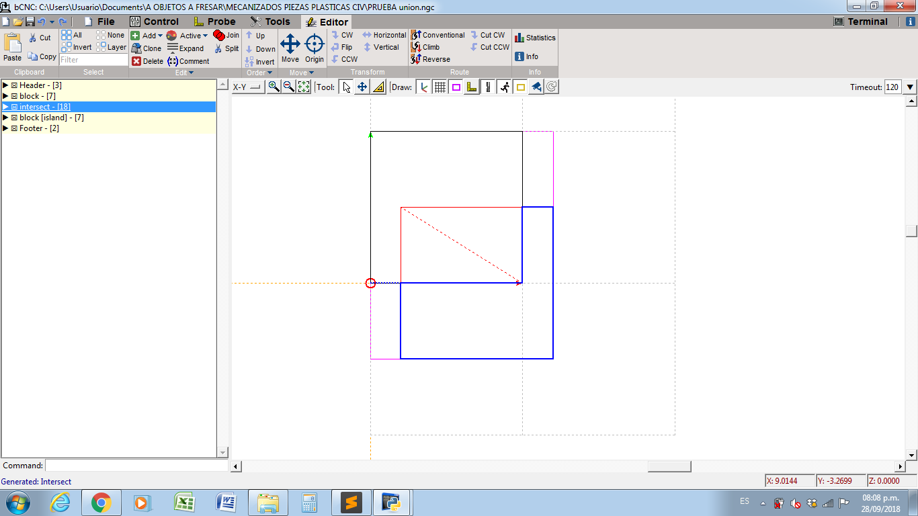The width and height of the screenshot is (918, 516).
Task: Toggle Expand of selected blocks
Action: (x=185, y=48)
